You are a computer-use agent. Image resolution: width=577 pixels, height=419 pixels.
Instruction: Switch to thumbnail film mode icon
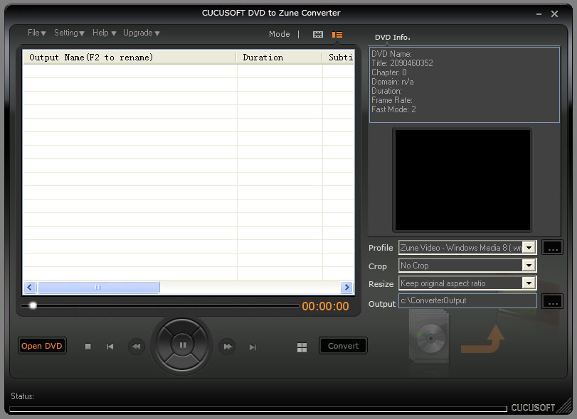tap(318, 35)
